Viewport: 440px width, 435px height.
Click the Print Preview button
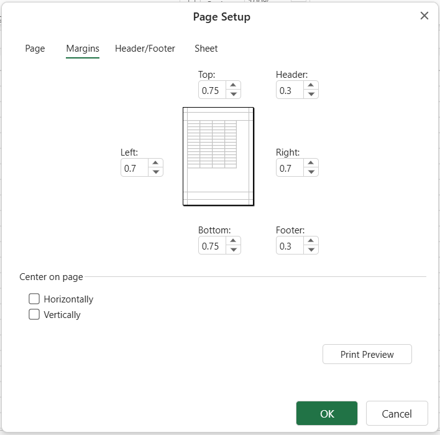[x=367, y=354]
